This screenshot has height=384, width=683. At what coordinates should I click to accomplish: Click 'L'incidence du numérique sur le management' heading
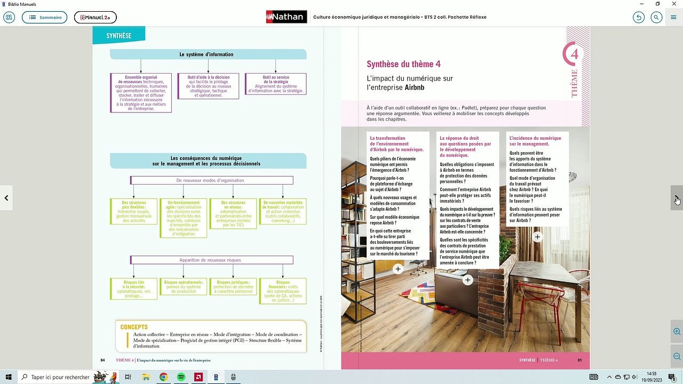tap(535, 141)
